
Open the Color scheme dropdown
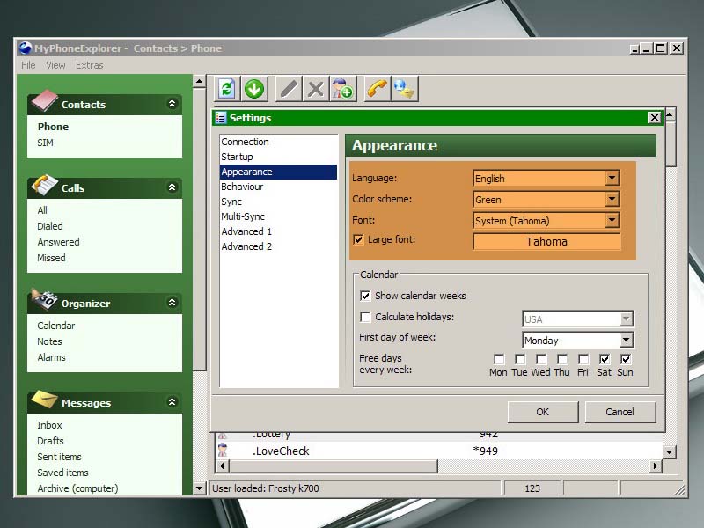coord(612,200)
